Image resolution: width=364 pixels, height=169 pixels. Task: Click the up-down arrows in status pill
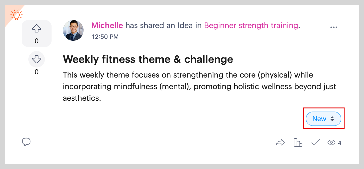click(332, 119)
